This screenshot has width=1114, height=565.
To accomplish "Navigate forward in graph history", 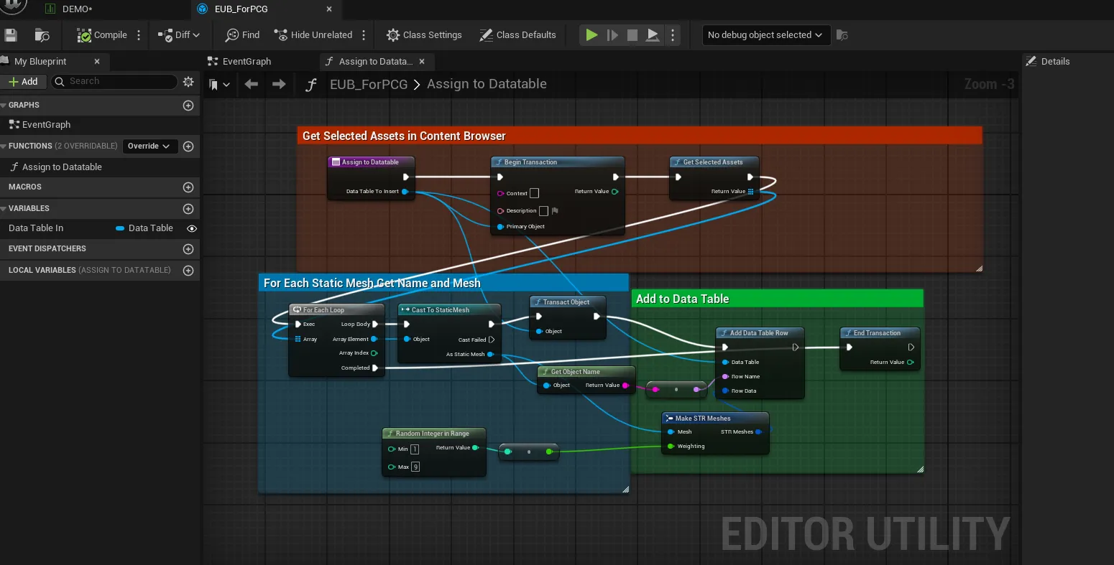I will point(279,84).
